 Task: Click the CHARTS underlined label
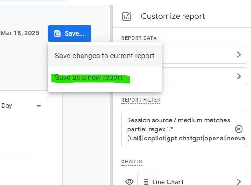pos(132,162)
